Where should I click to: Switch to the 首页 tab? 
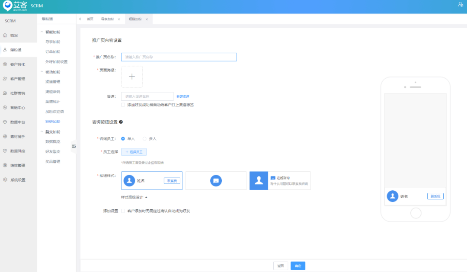(x=90, y=19)
